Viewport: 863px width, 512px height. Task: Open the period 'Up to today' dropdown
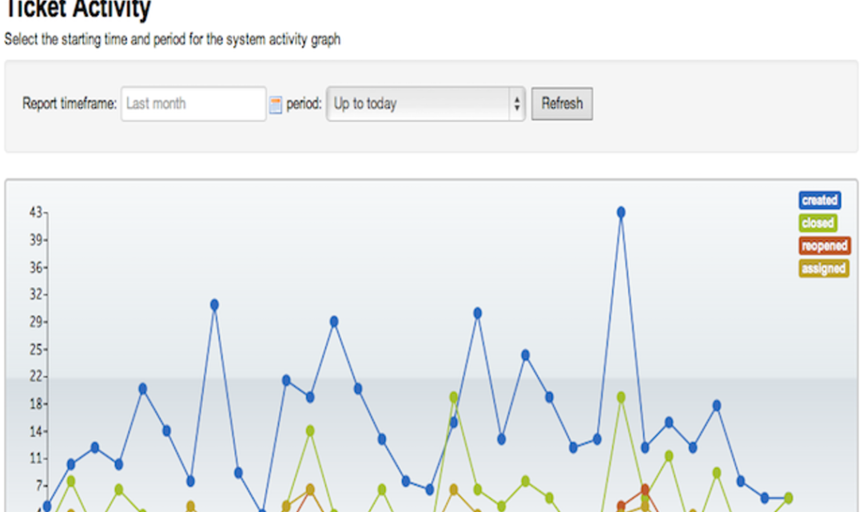click(x=425, y=103)
